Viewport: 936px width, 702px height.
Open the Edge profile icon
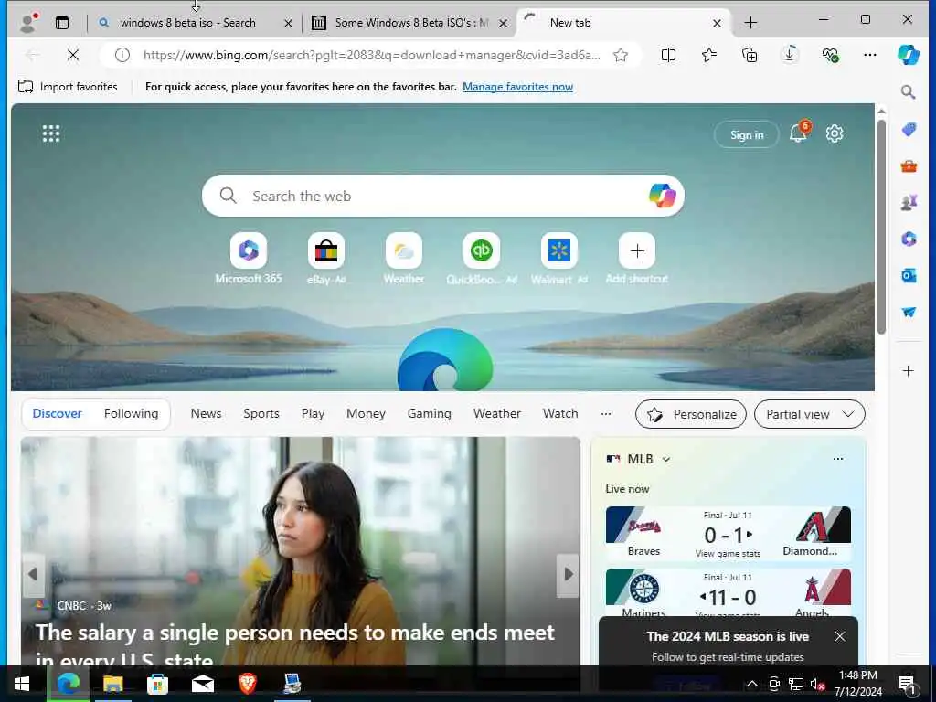point(28,23)
